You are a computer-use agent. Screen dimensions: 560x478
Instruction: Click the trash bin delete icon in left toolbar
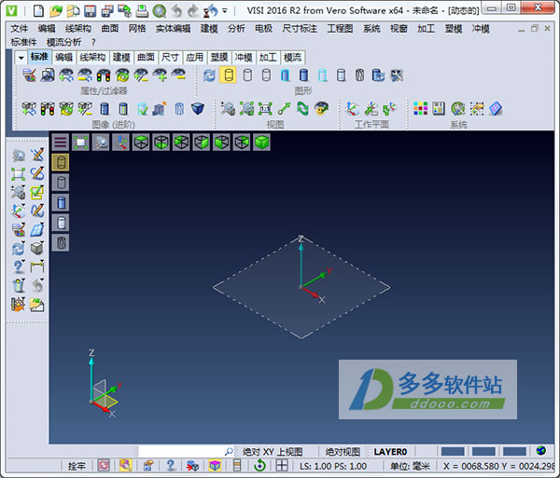pos(19,285)
